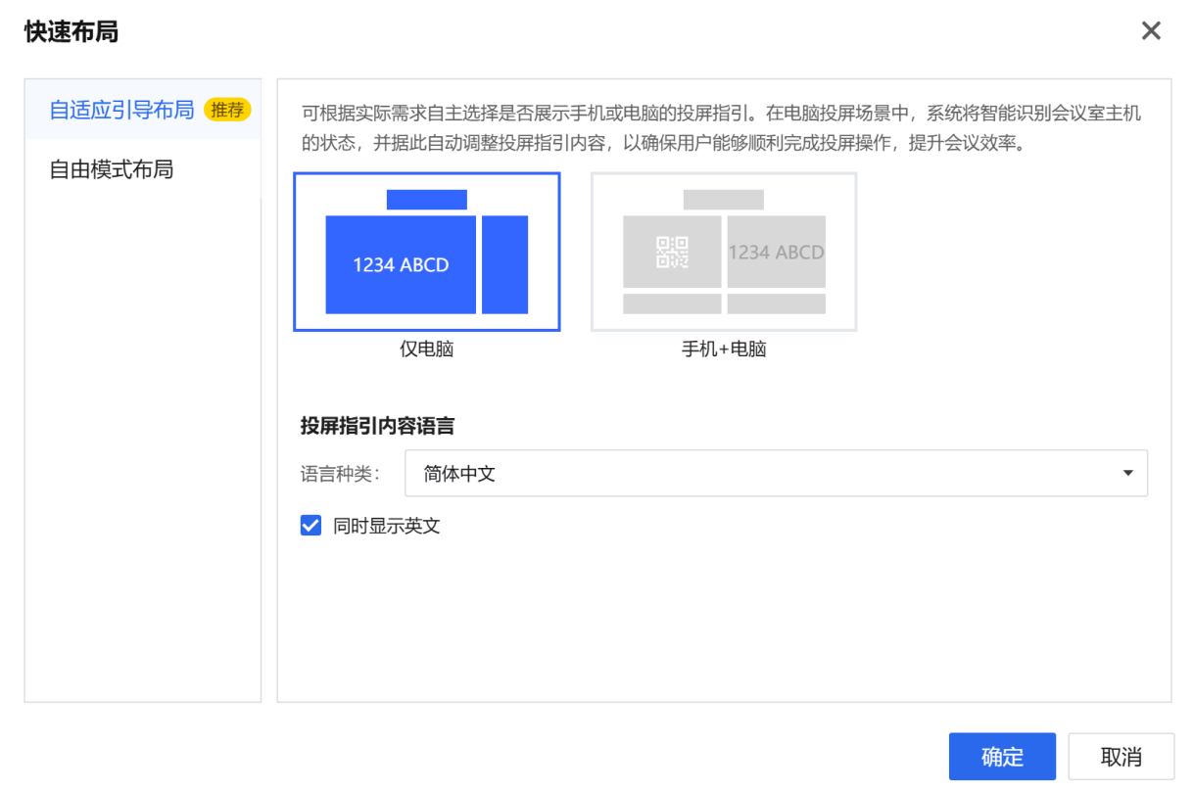Click the gray top bar in 手机+电脑 preview

723,200
